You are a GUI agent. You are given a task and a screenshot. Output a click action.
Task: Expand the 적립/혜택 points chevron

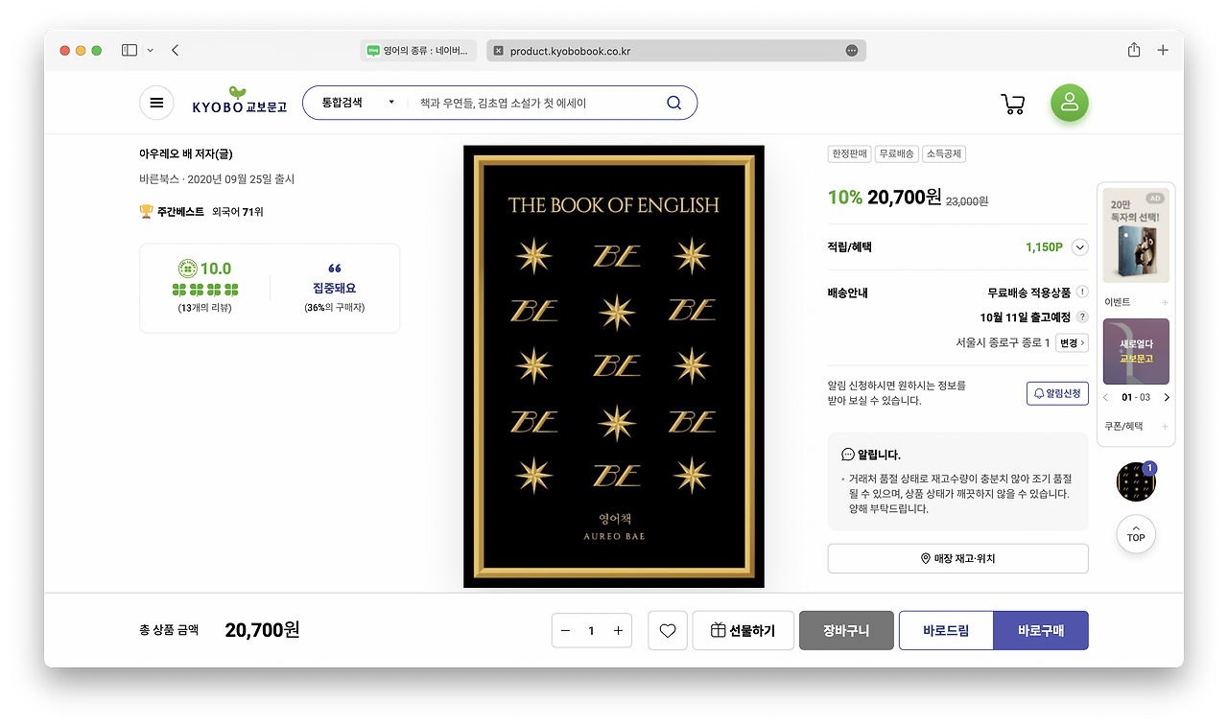coord(1079,247)
